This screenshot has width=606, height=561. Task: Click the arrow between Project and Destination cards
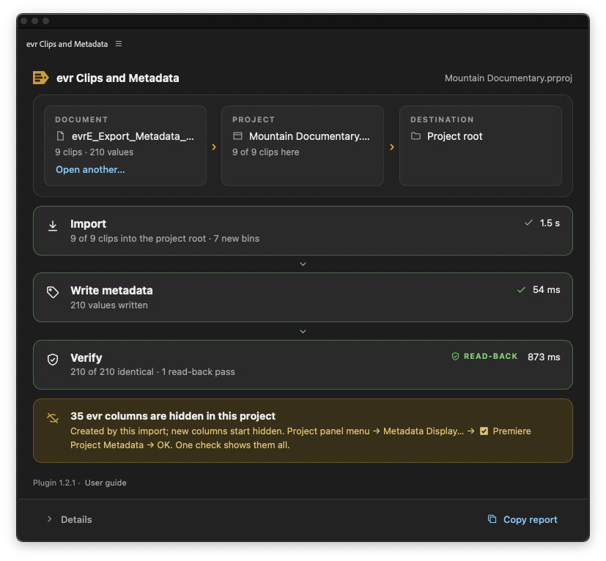tap(392, 146)
